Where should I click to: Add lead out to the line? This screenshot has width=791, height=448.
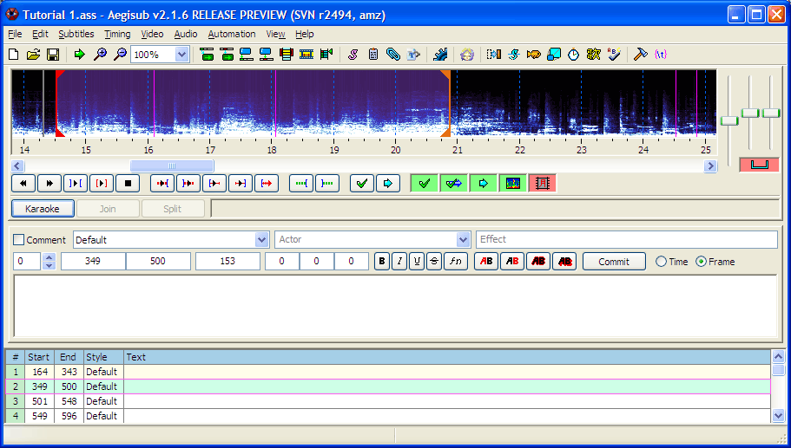(x=328, y=184)
